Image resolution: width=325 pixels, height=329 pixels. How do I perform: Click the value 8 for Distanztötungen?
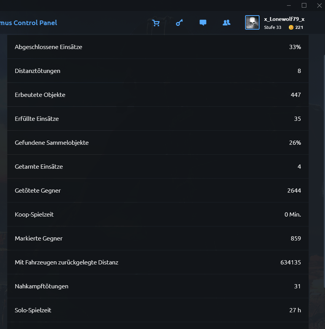coord(299,71)
